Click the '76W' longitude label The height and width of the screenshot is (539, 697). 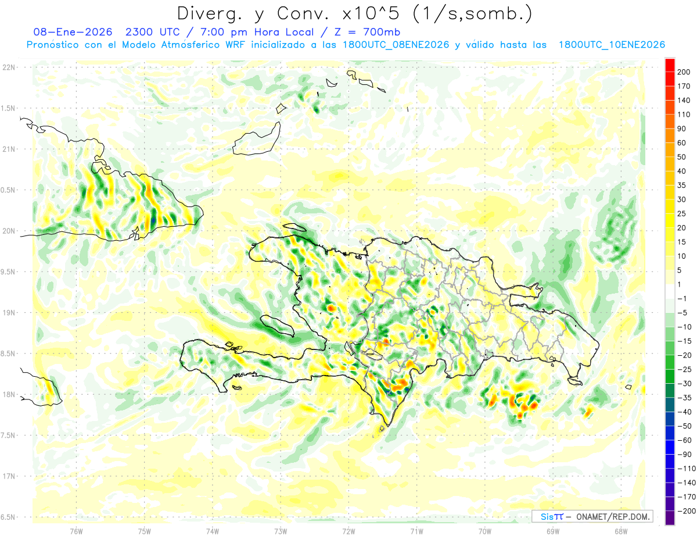pos(76,531)
